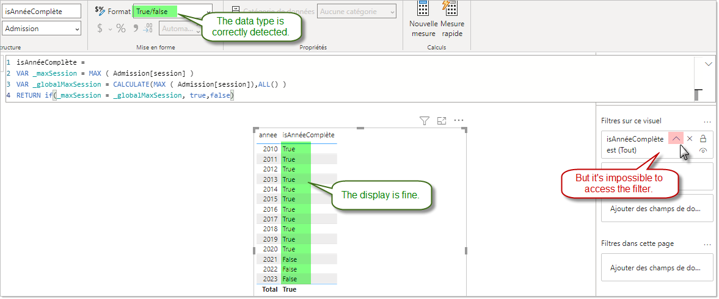Select the 2013 row year cell
The height and width of the screenshot is (299, 719).
(x=271, y=179)
